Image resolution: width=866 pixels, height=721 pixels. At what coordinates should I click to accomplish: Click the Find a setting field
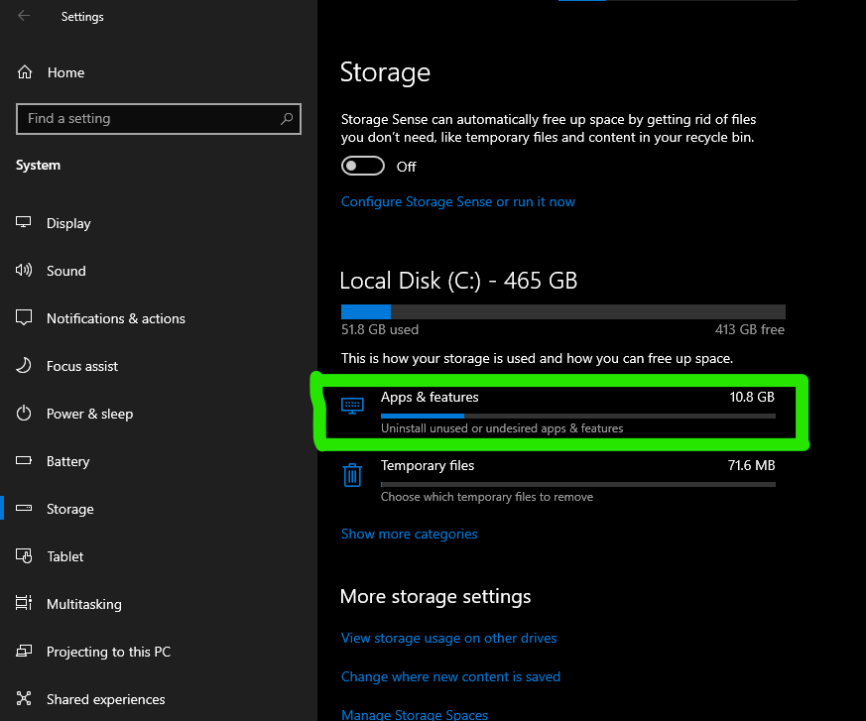(159, 119)
